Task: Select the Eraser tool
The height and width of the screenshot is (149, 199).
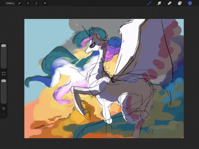Action: tap(169, 3)
